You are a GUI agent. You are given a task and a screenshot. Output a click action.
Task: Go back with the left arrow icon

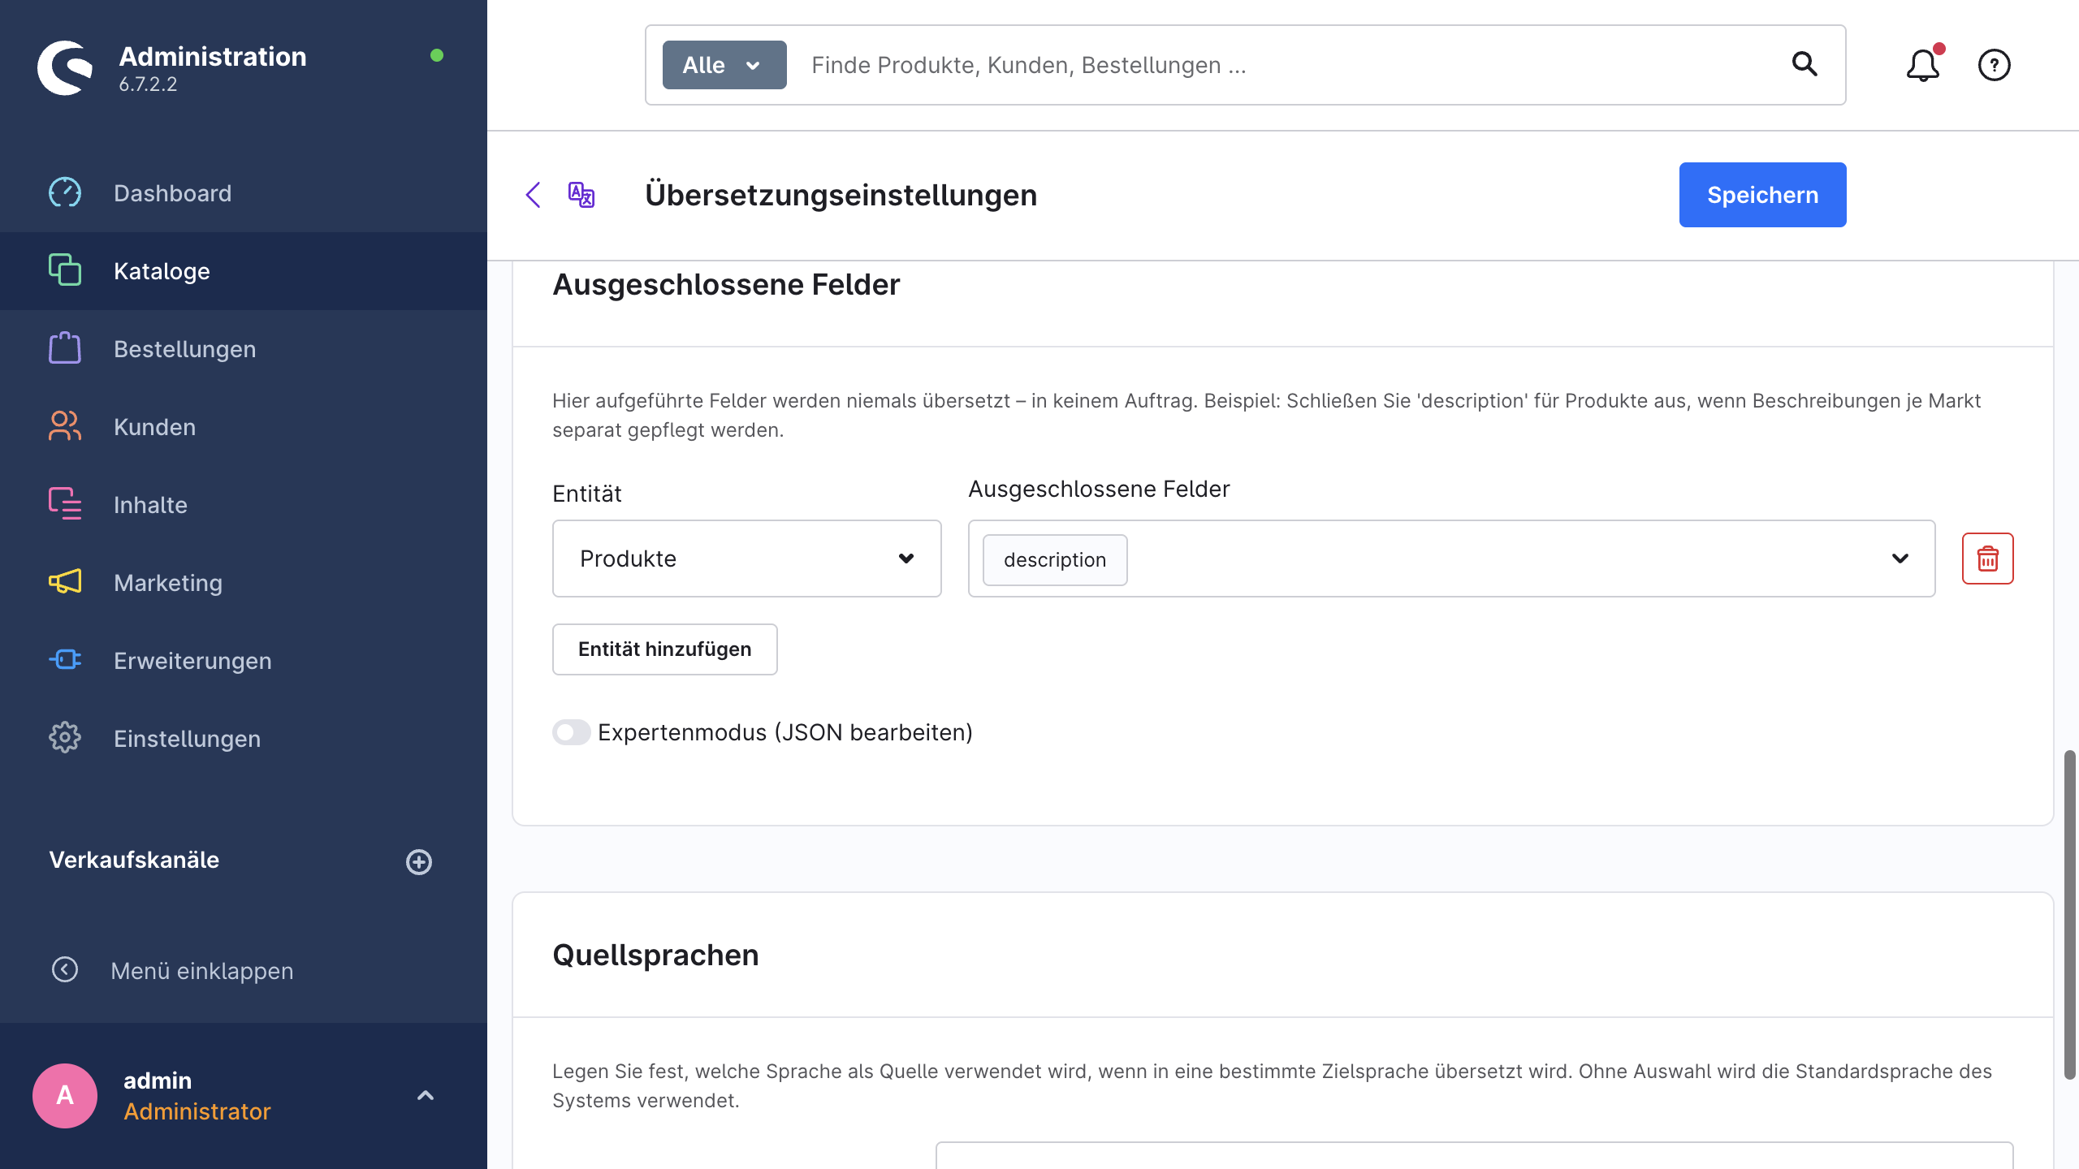coord(534,195)
